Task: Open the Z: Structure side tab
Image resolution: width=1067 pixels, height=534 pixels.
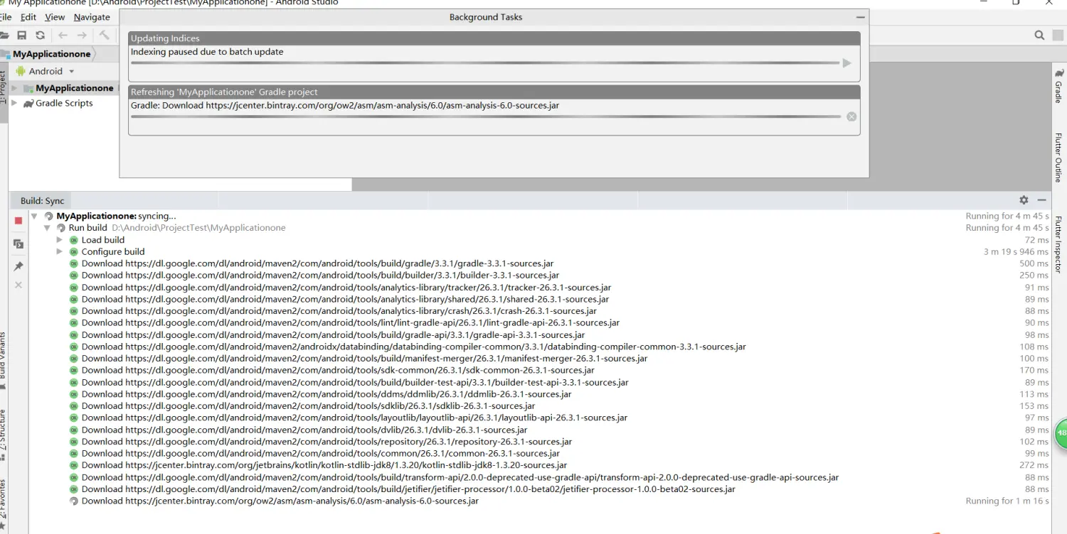Action: 4,434
